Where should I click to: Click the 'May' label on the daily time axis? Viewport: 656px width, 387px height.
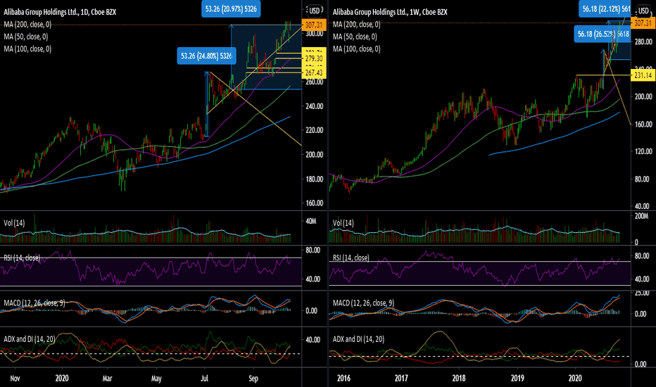pyautogui.click(x=156, y=379)
